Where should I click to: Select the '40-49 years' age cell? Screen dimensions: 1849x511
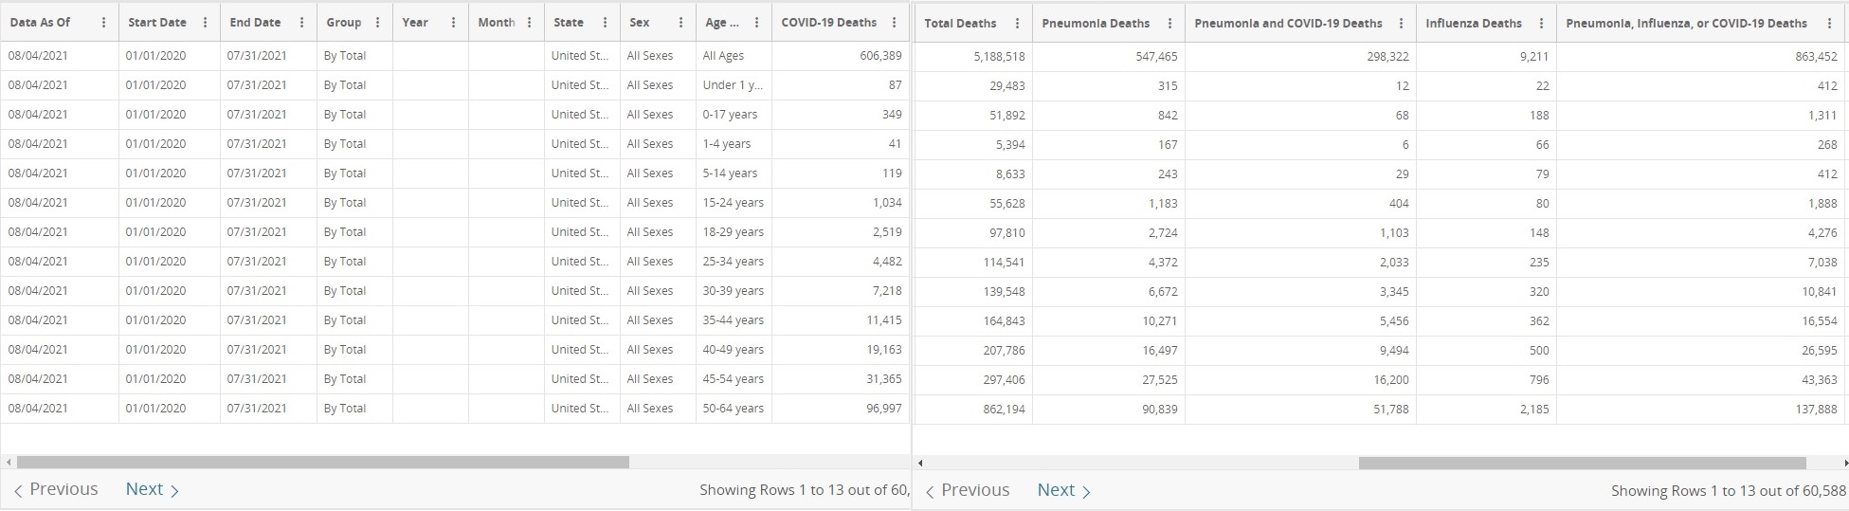coord(734,350)
